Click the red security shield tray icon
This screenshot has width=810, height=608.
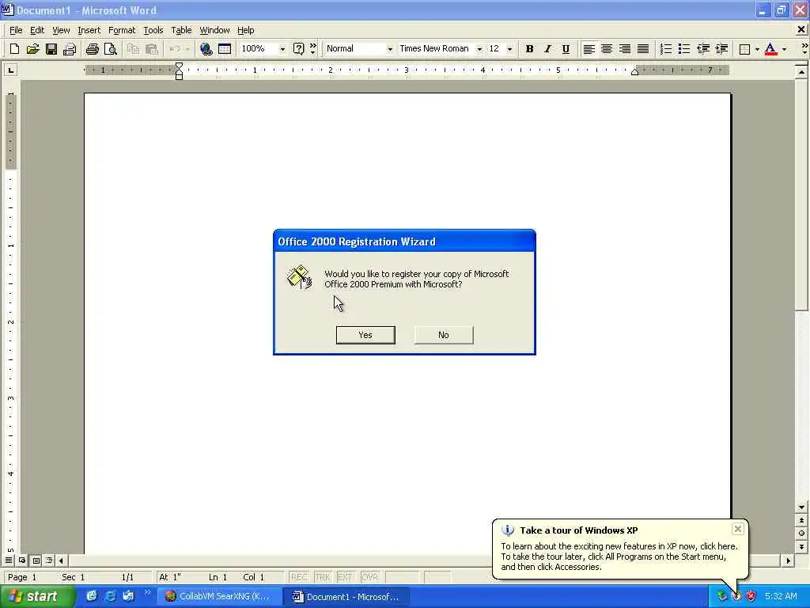pos(751,596)
